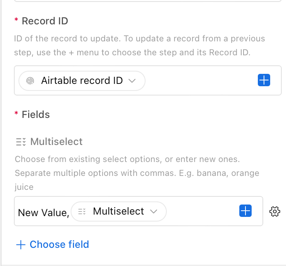Click blue plus button in Record ID field
Image resolution: width=286 pixels, height=266 pixels.
coord(264,80)
